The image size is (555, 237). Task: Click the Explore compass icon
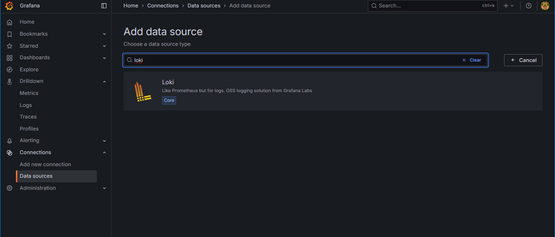click(9, 69)
